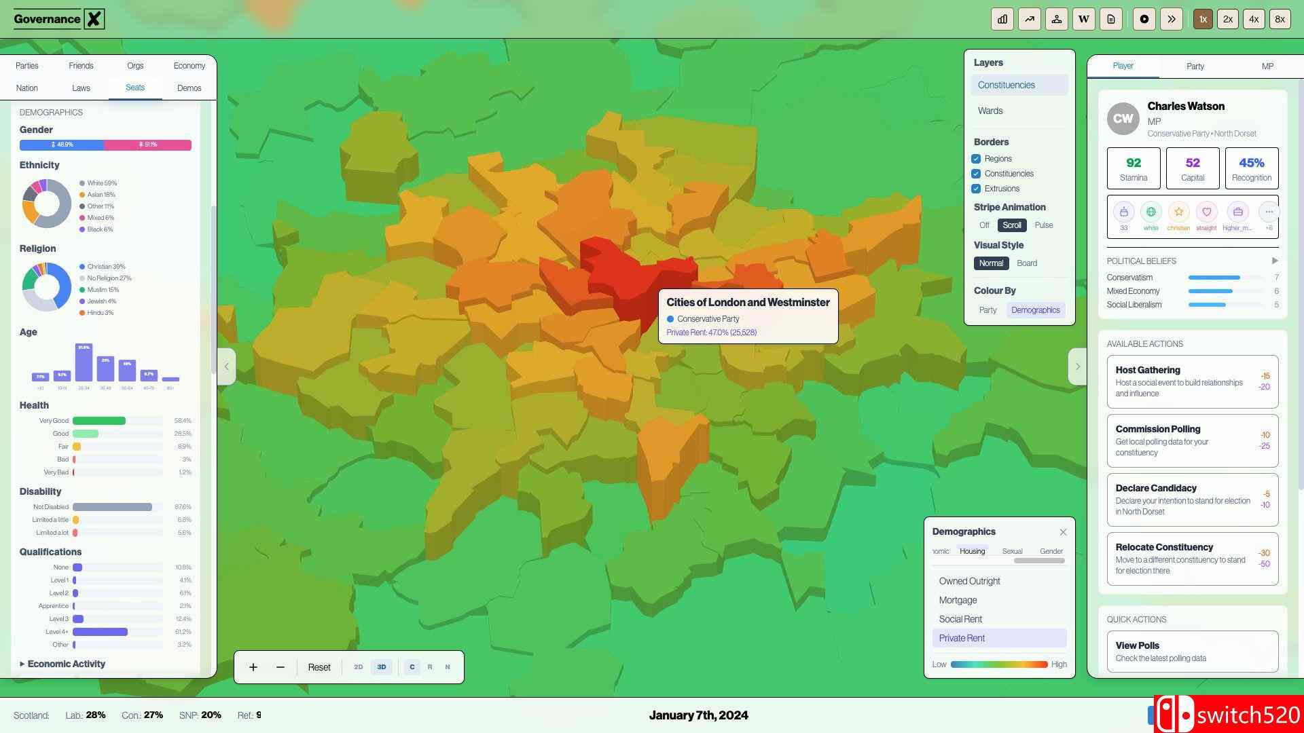
Task: Expand the Political Beliefs section arrow
Action: tap(1274, 261)
